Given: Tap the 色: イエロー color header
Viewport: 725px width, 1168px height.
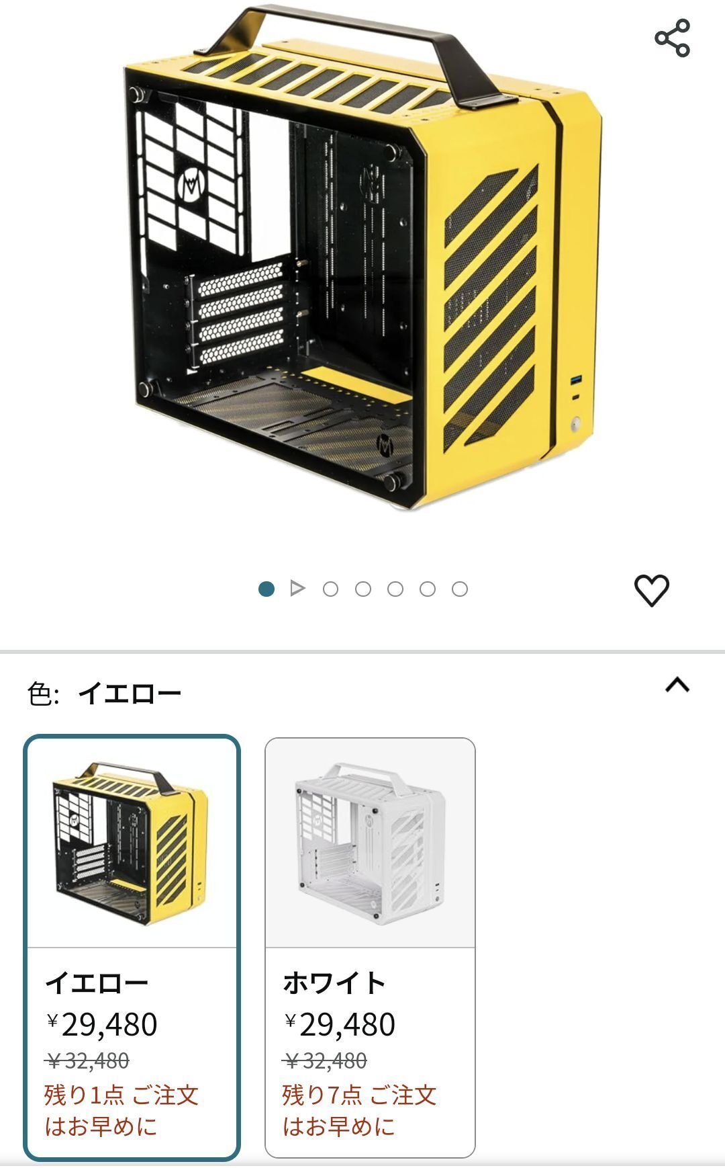Looking at the screenshot, I should 105,693.
